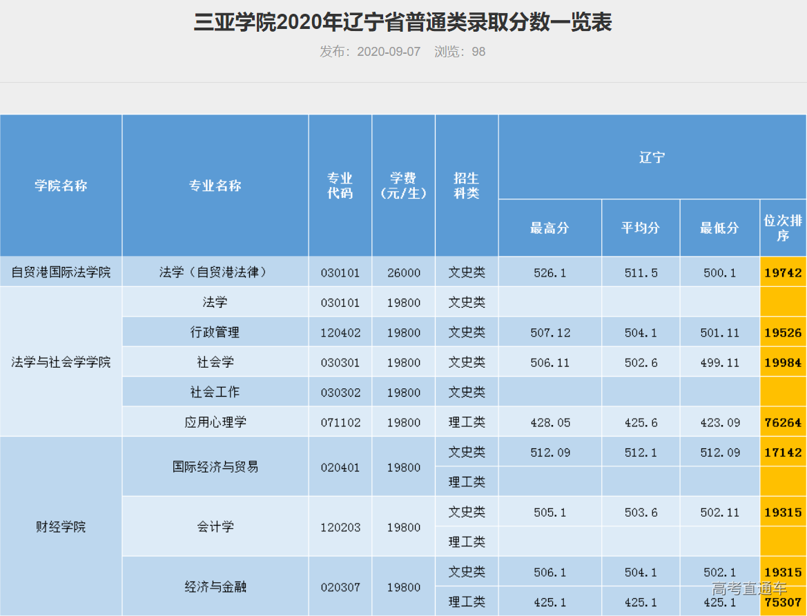Click the highlighted rank cell 76264
Screen dimensions: 807x616
pyautogui.click(x=783, y=422)
